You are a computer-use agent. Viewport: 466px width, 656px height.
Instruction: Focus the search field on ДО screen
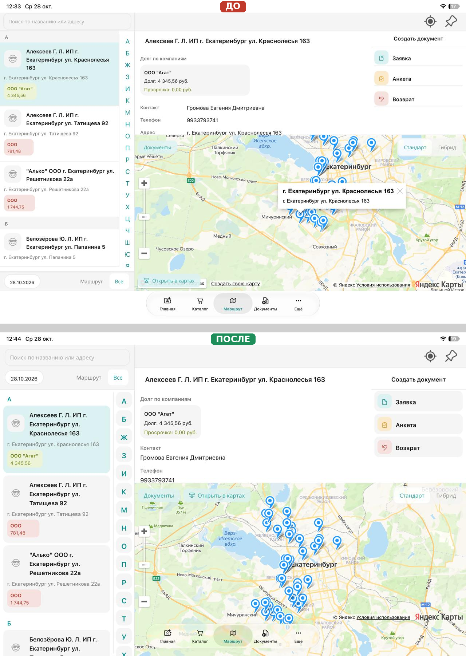[x=67, y=21]
